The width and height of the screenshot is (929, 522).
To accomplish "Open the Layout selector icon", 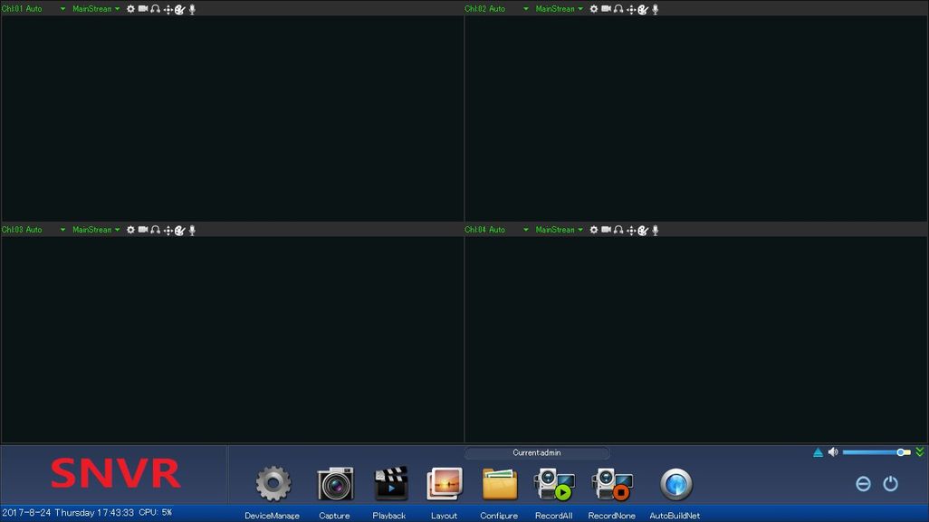I will 444,484.
